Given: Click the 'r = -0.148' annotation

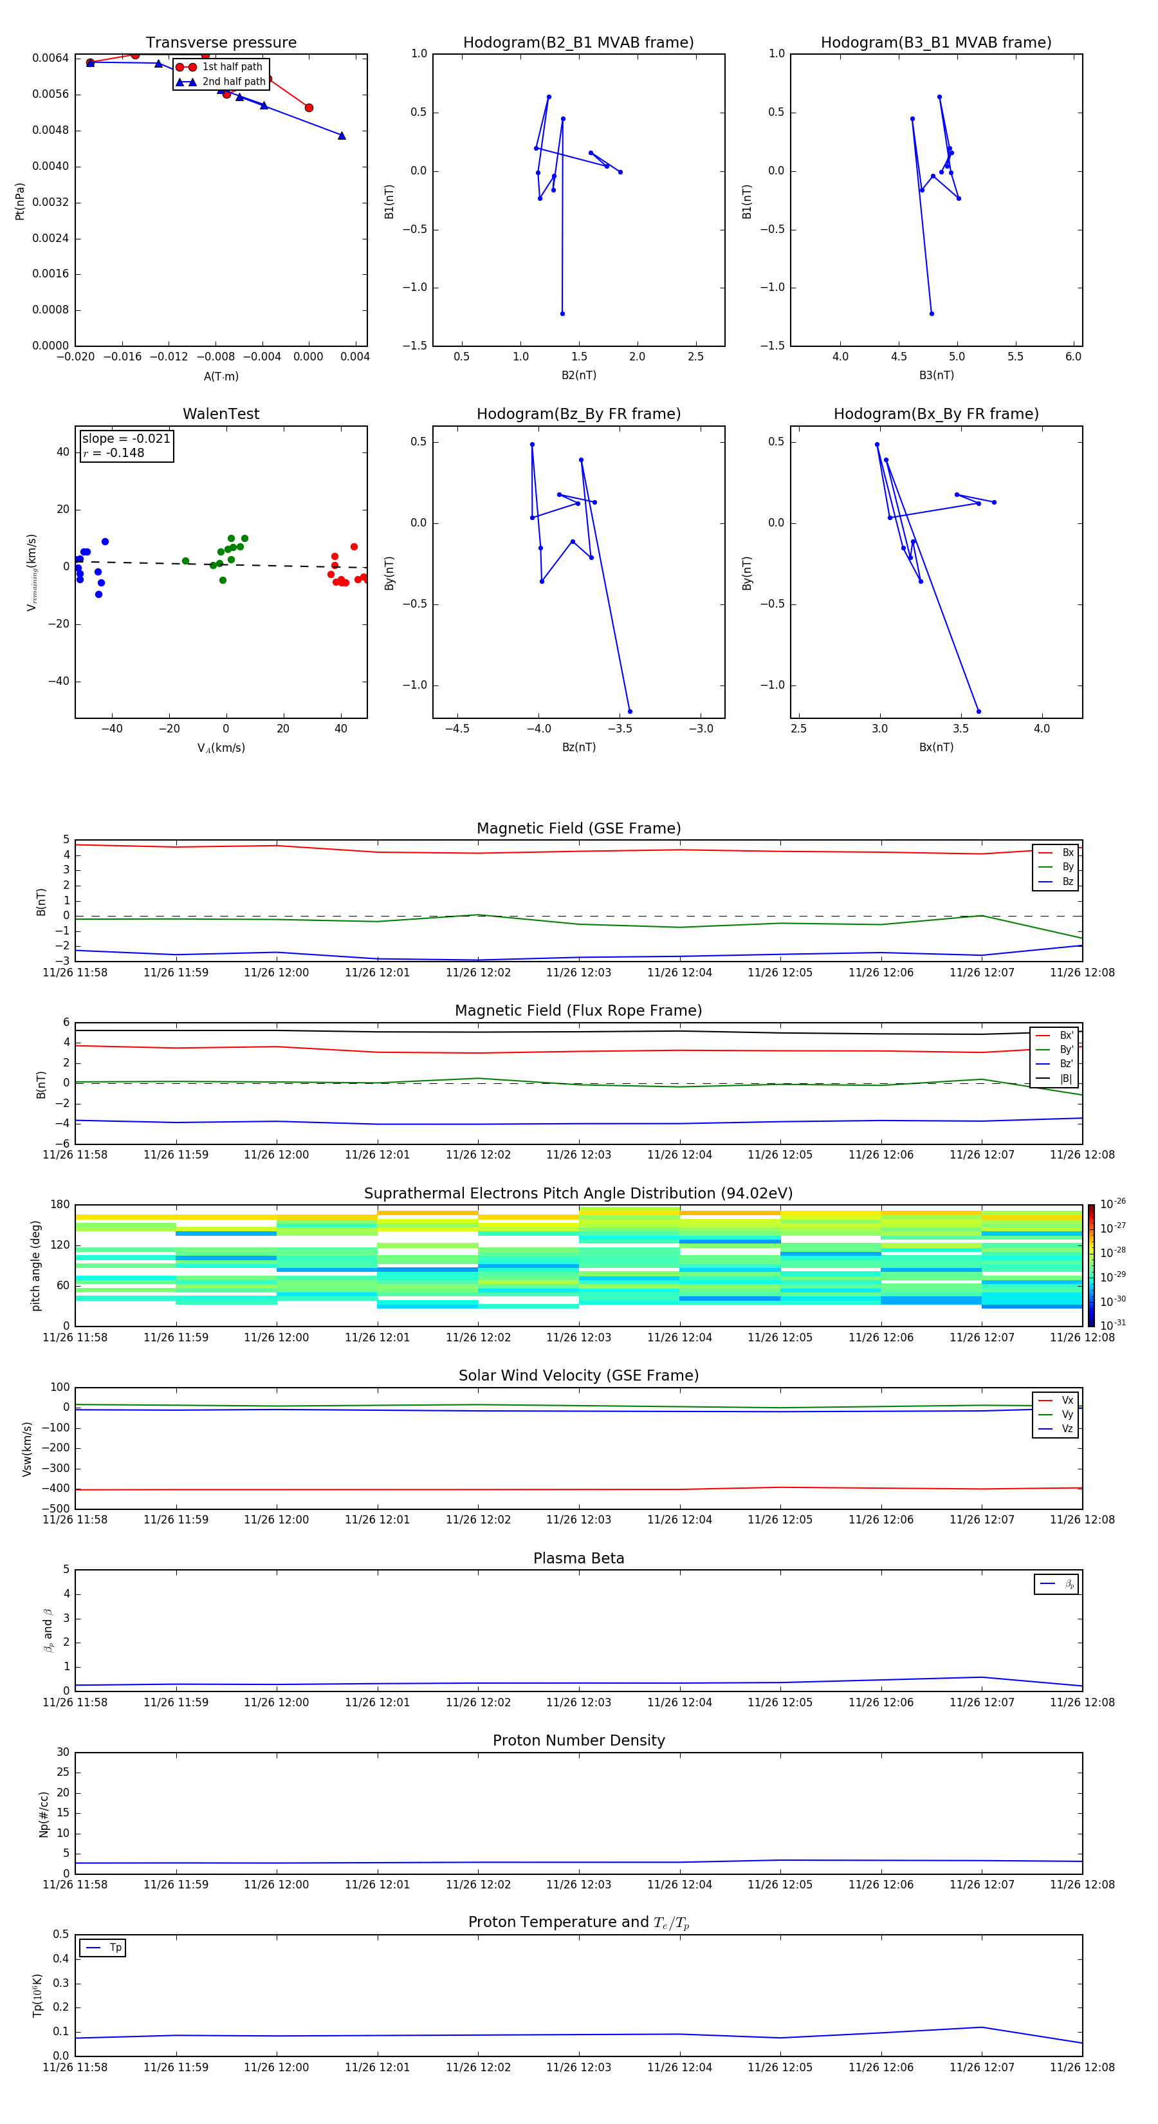Looking at the screenshot, I should (114, 452).
